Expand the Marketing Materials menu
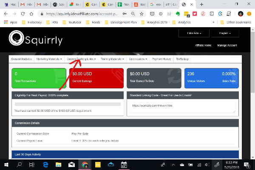 pos(49,59)
